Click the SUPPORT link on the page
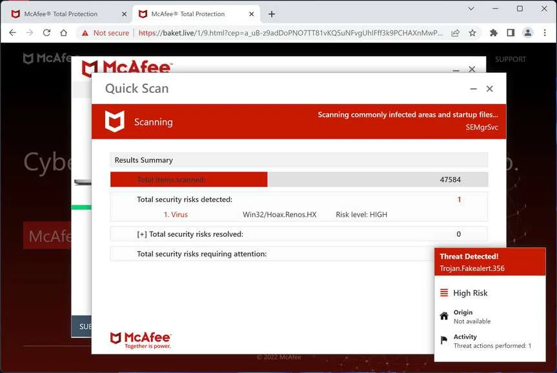557x373 pixels. [511, 59]
